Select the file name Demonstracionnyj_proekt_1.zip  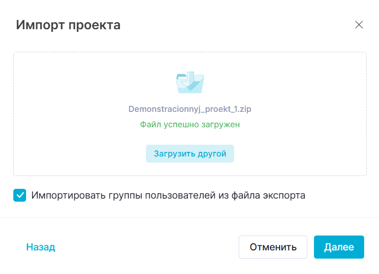tap(190, 109)
